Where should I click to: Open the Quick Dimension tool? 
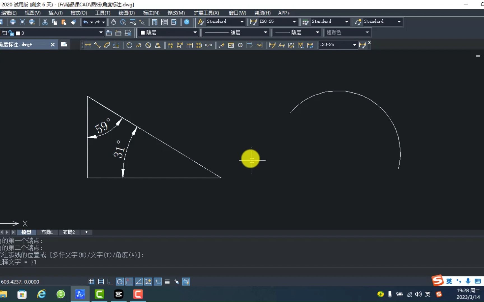(x=171, y=45)
